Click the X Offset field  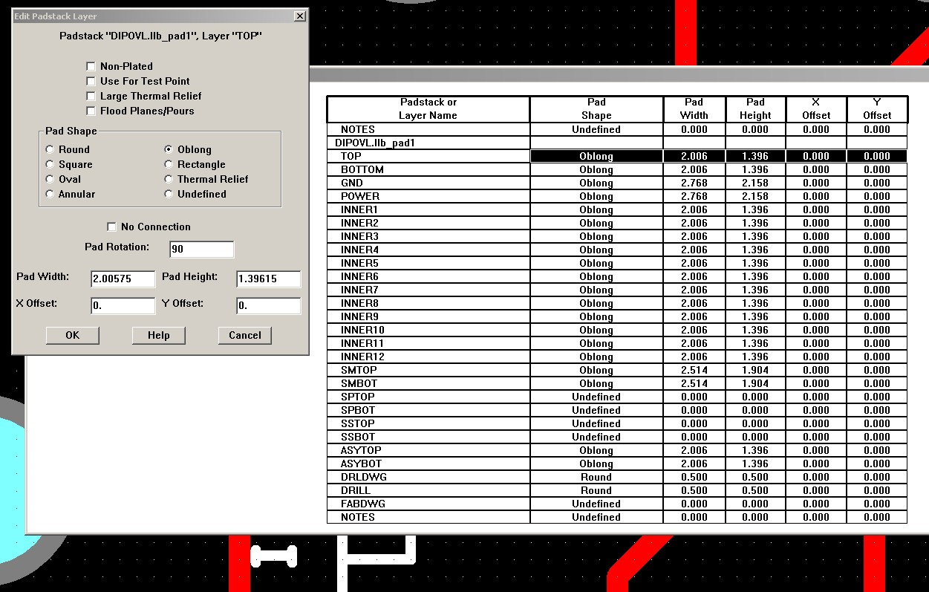123,306
